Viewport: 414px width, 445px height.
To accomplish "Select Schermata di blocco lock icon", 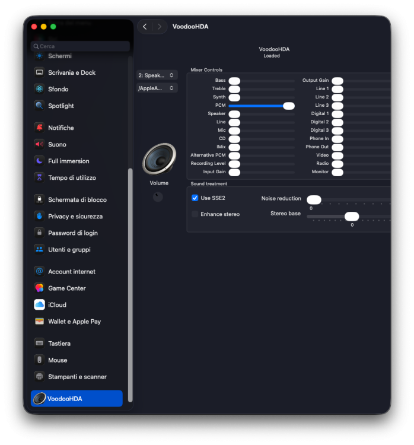I will tap(39, 199).
